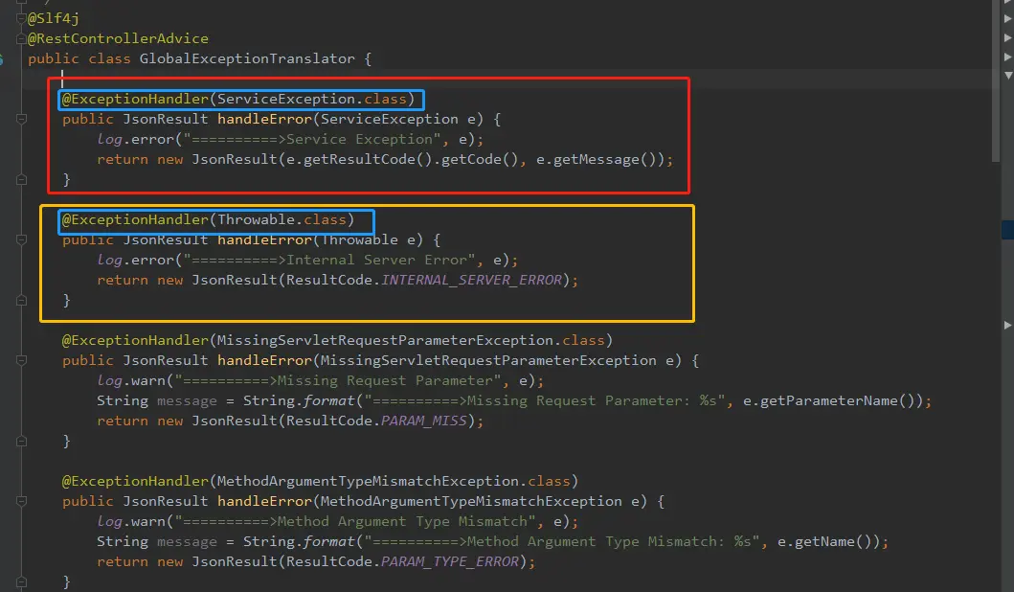Click log.warn on the Missing Request Parameter line
Screen dimensions: 1014x592
(131, 380)
